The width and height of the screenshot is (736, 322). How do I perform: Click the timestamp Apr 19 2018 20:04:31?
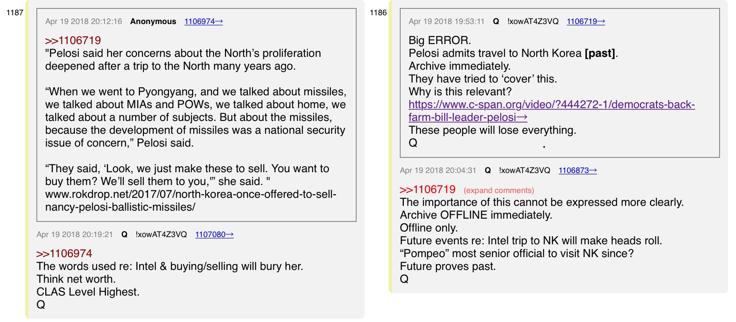[437, 171]
